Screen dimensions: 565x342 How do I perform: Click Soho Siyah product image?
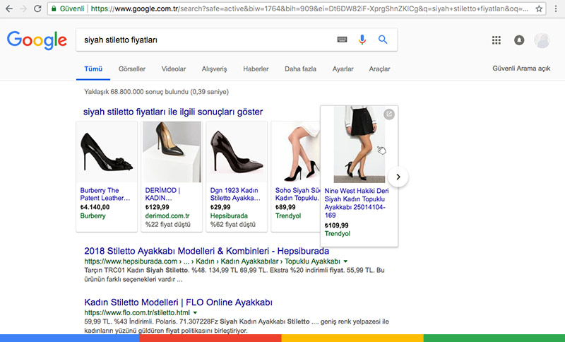click(x=296, y=152)
